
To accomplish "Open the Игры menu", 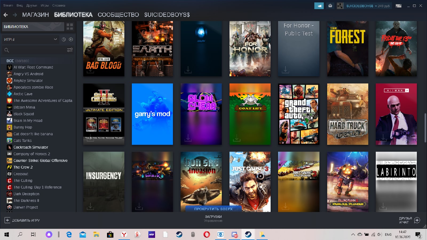I will [45, 5].
